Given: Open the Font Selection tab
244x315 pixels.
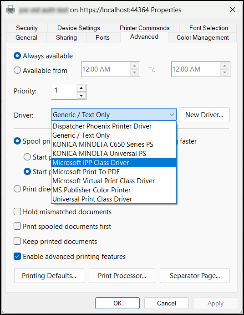Looking at the screenshot, I should click(x=208, y=28).
